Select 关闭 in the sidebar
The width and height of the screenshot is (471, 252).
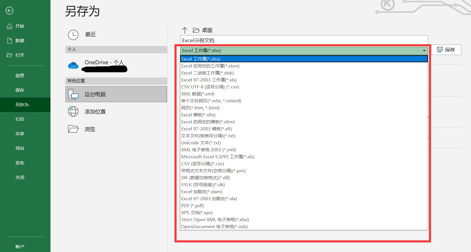pyautogui.click(x=20, y=178)
